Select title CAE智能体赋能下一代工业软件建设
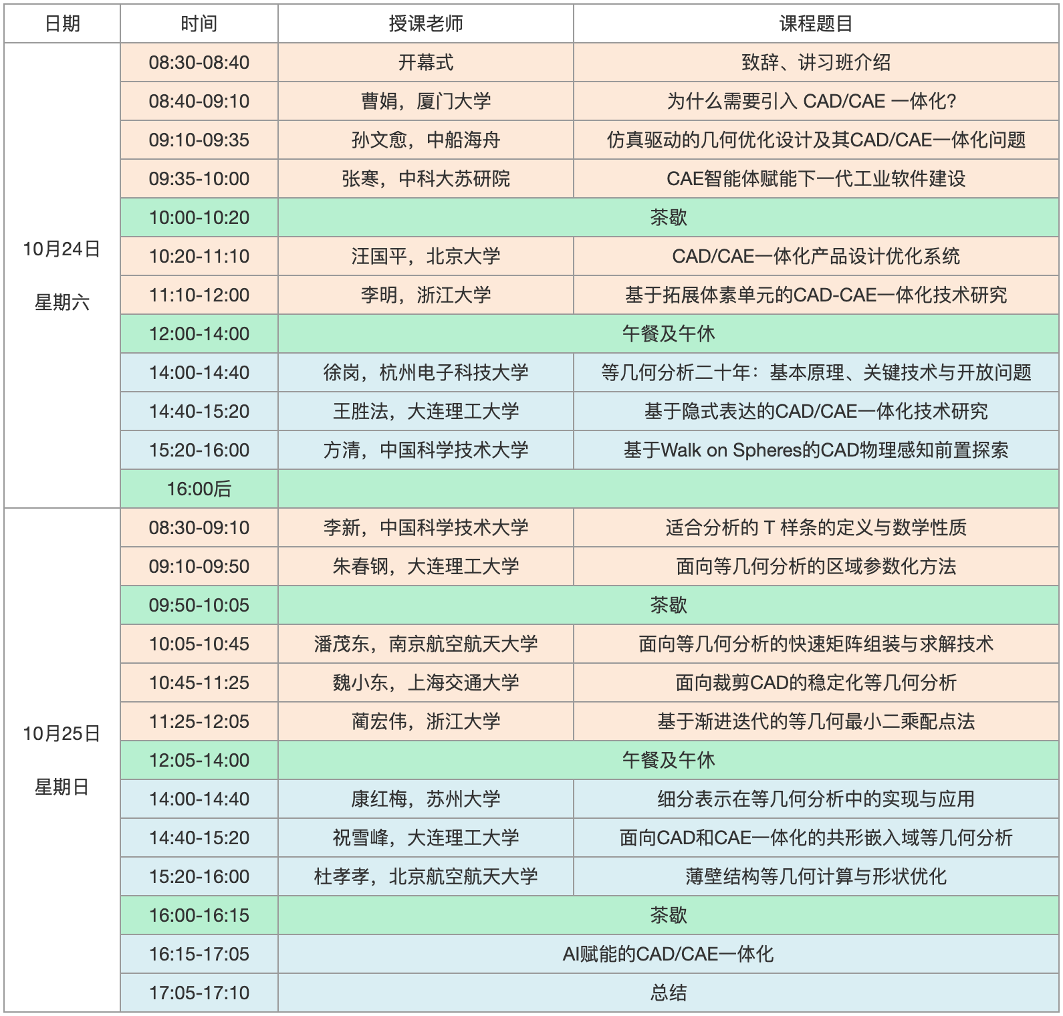This screenshot has width=1063, height=1016. click(816, 178)
